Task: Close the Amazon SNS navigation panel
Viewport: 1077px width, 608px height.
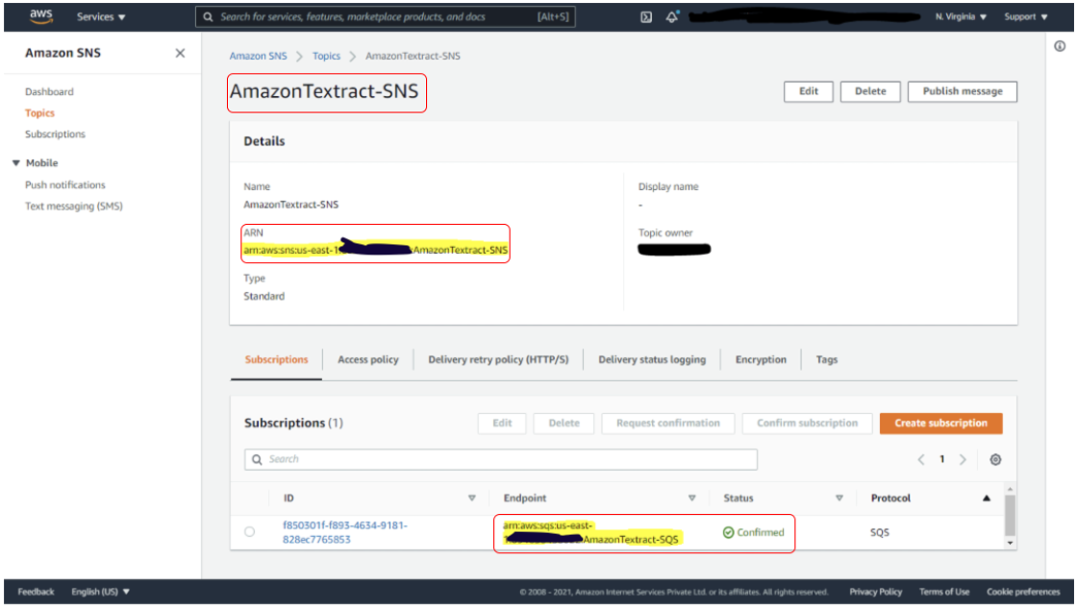Action: (179, 54)
